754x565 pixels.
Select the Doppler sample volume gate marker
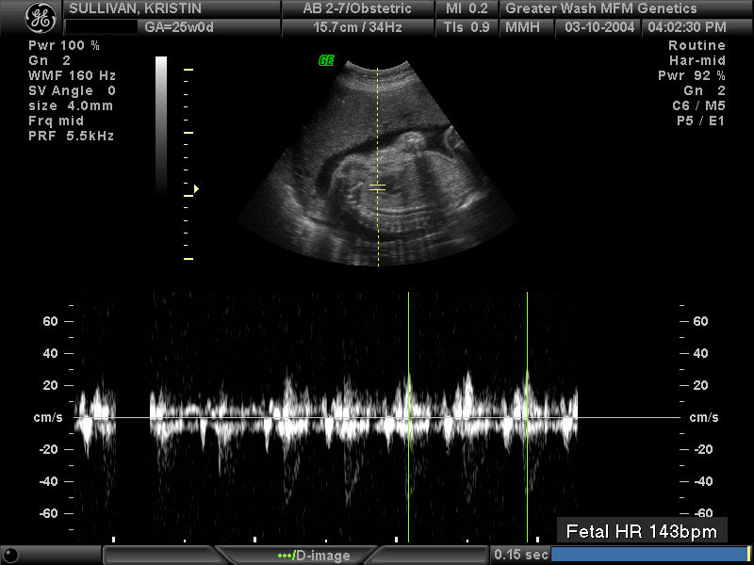[x=378, y=187]
